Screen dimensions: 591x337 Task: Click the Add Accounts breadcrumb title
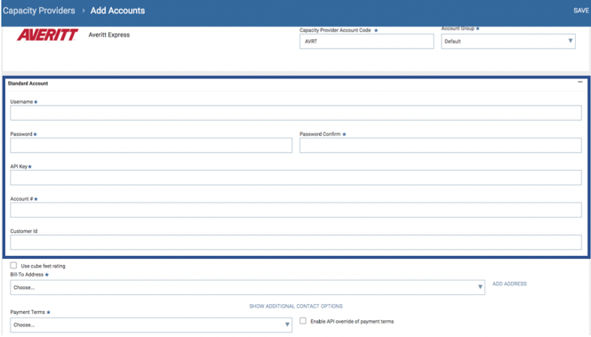point(117,11)
